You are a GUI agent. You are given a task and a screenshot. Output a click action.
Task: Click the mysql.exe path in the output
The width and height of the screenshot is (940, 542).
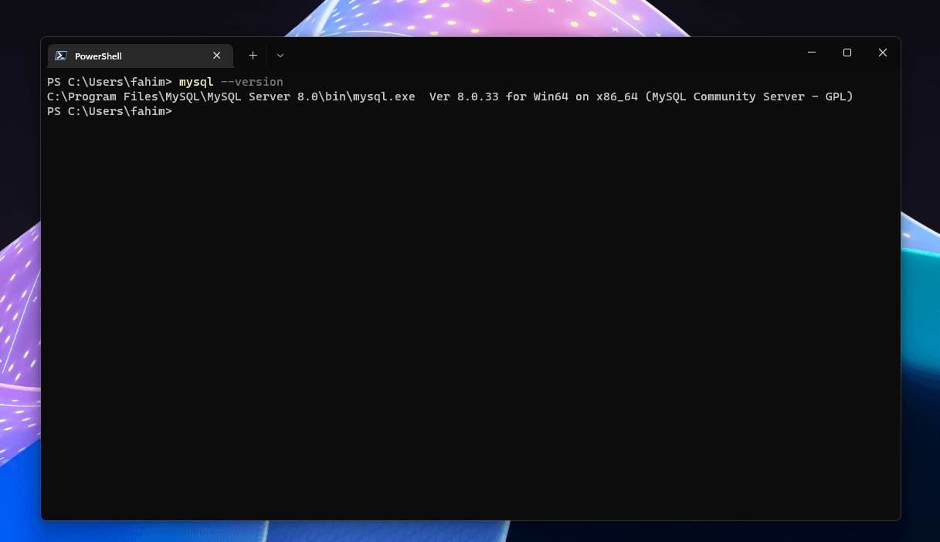231,97
